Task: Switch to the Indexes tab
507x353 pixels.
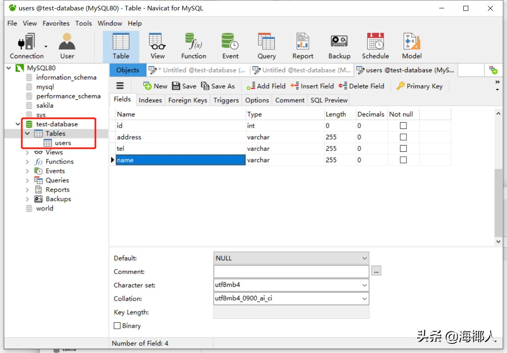Action: (150, 100)
